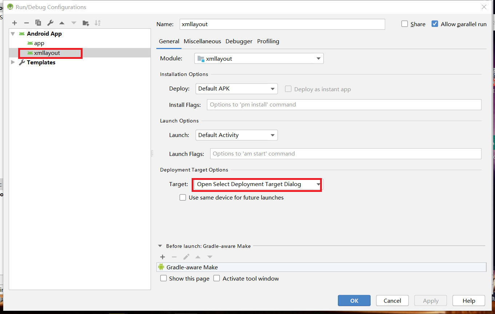495x314 pixels.
Task: Close the Run/Debug Configurations dialog
Action: [x=484, y=7]
